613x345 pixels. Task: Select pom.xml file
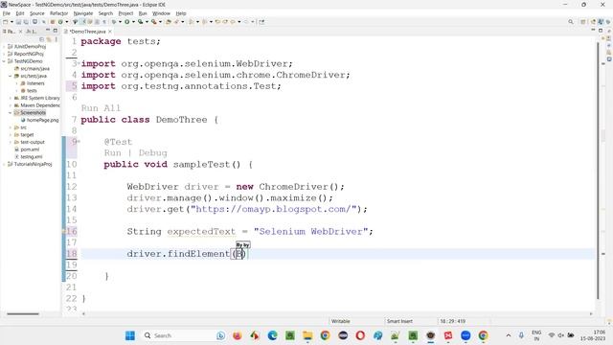pyautogui.click(x=30, y=149)
